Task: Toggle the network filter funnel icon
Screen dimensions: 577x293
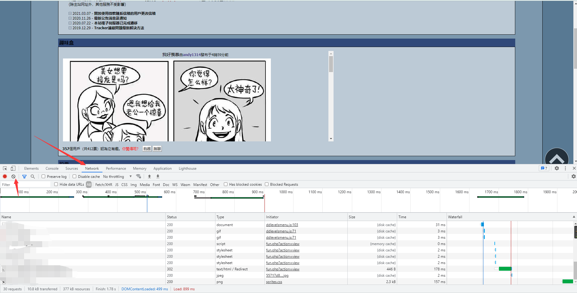Action: point(24,176)
